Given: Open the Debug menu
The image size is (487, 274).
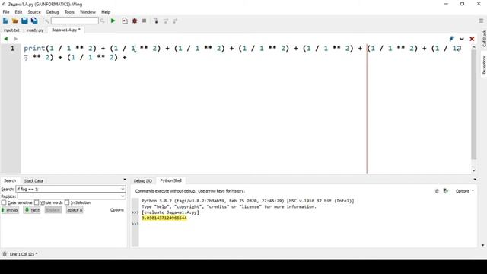Looking at the screenshot, I should point(53,12).
